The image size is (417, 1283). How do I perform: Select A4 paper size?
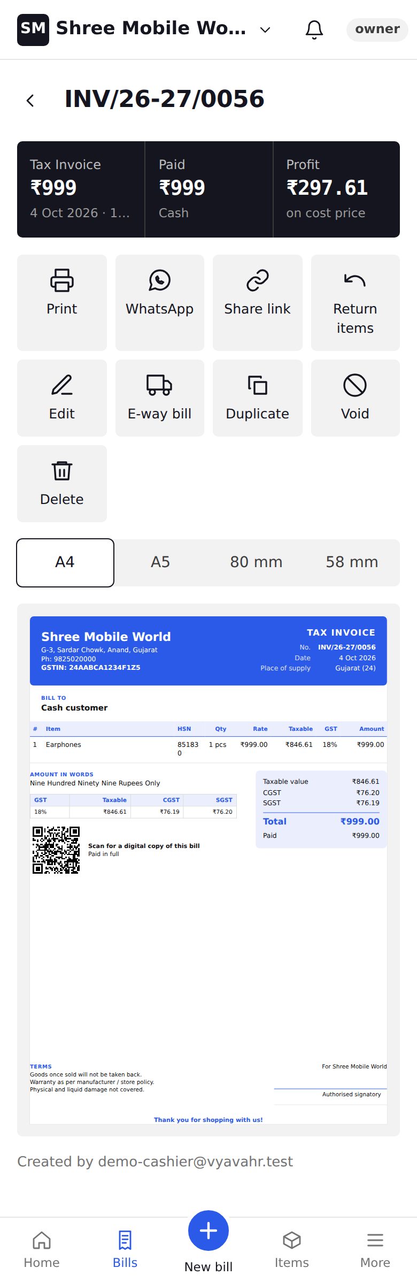pos(65,563)
